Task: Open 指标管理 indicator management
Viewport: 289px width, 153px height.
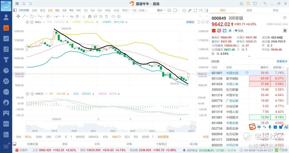Action: point(163,137)
